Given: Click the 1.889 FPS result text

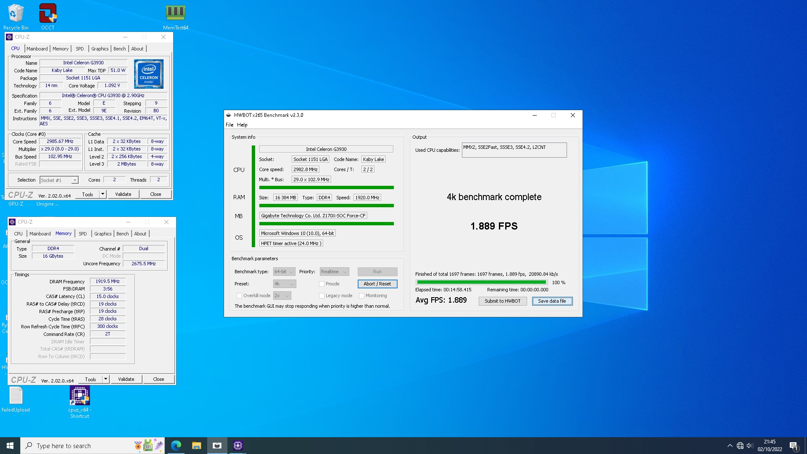Looking at the screenshot, I should [494, 226].
